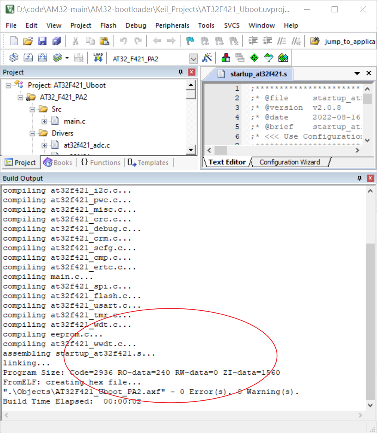The image size is (377, 433).
Task: Click the Build Output vertical scrollbar thumb
Action: (370, 322)
